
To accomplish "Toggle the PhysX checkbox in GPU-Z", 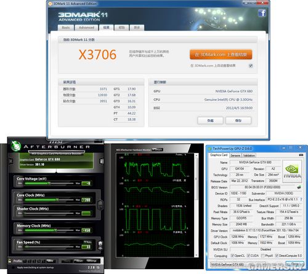I will (x=262, y=256).
